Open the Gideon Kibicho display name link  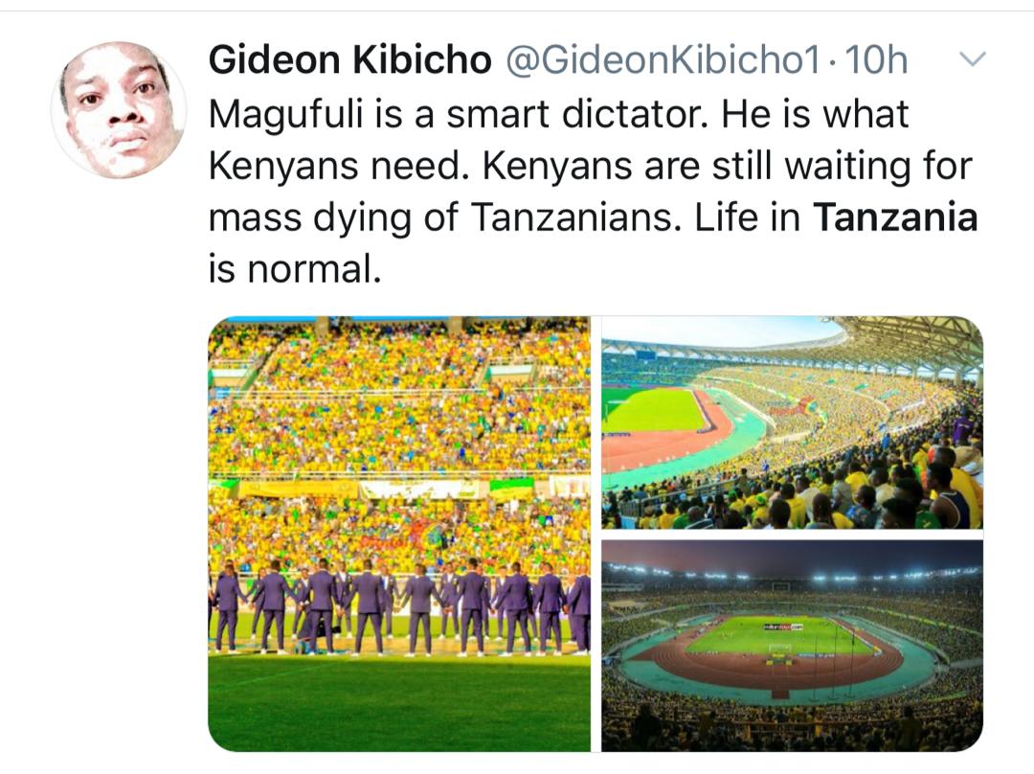point(350,60)
